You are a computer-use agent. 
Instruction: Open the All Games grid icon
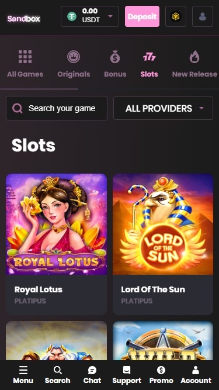[x=25, y=57]
